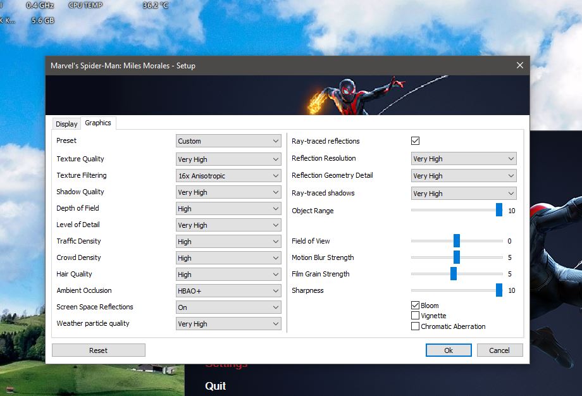Open the Ambient Occlusion dropdown
The width and height of the screenshot is (582, 396).
pyautogui.click(x=228, y=291)
